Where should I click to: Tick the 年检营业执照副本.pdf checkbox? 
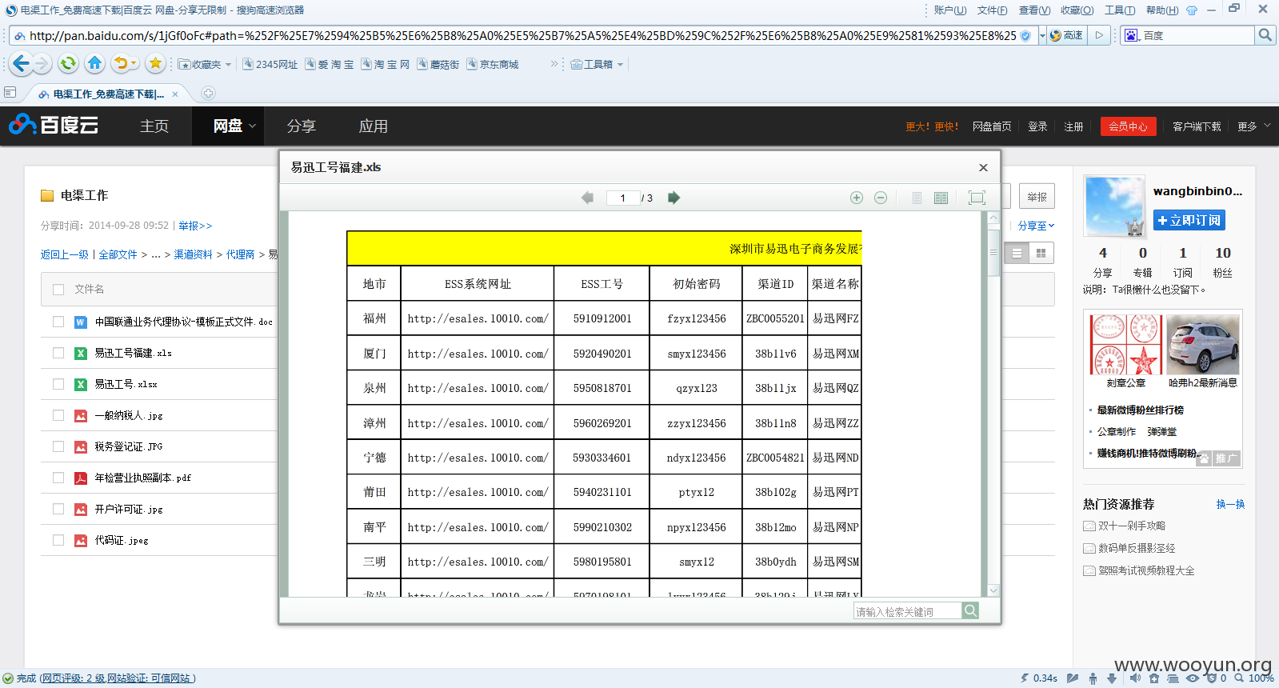pos(58,478)
